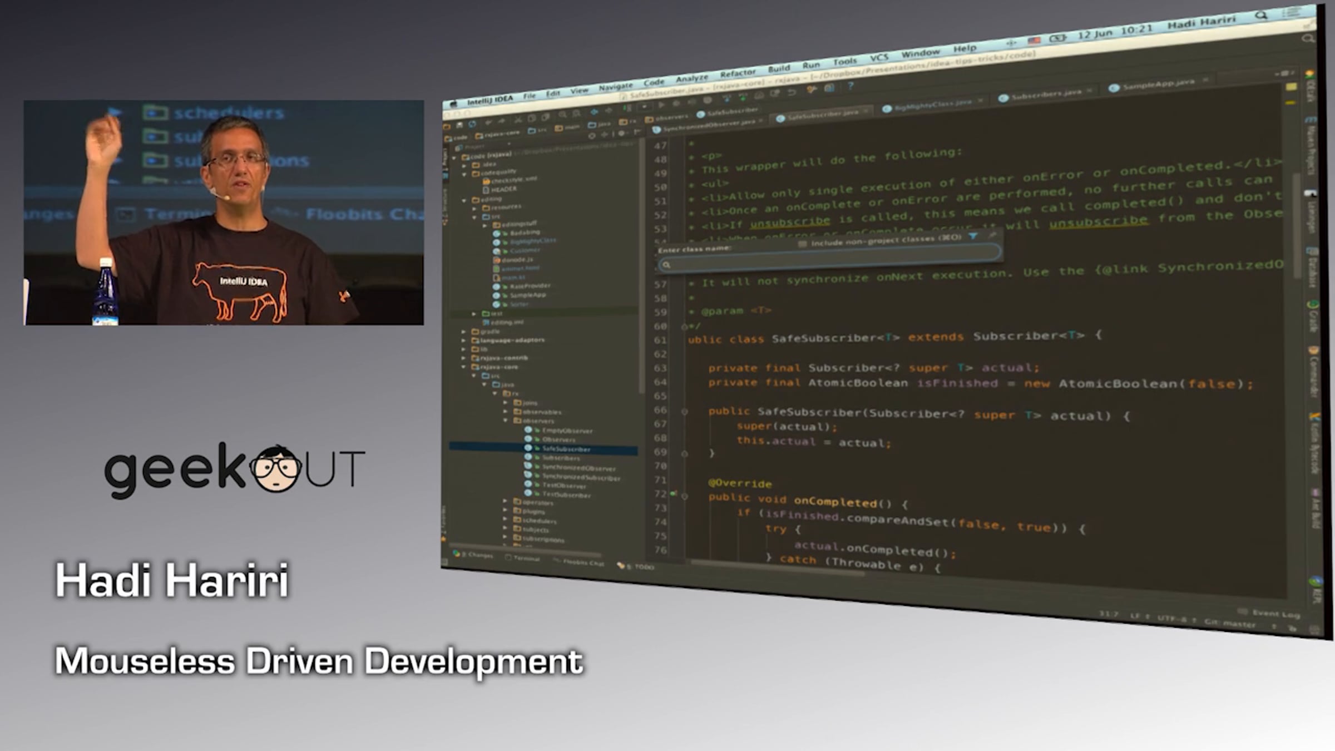
Task: Expand the language-adaptors module
Action: click(x=463, y=339)
